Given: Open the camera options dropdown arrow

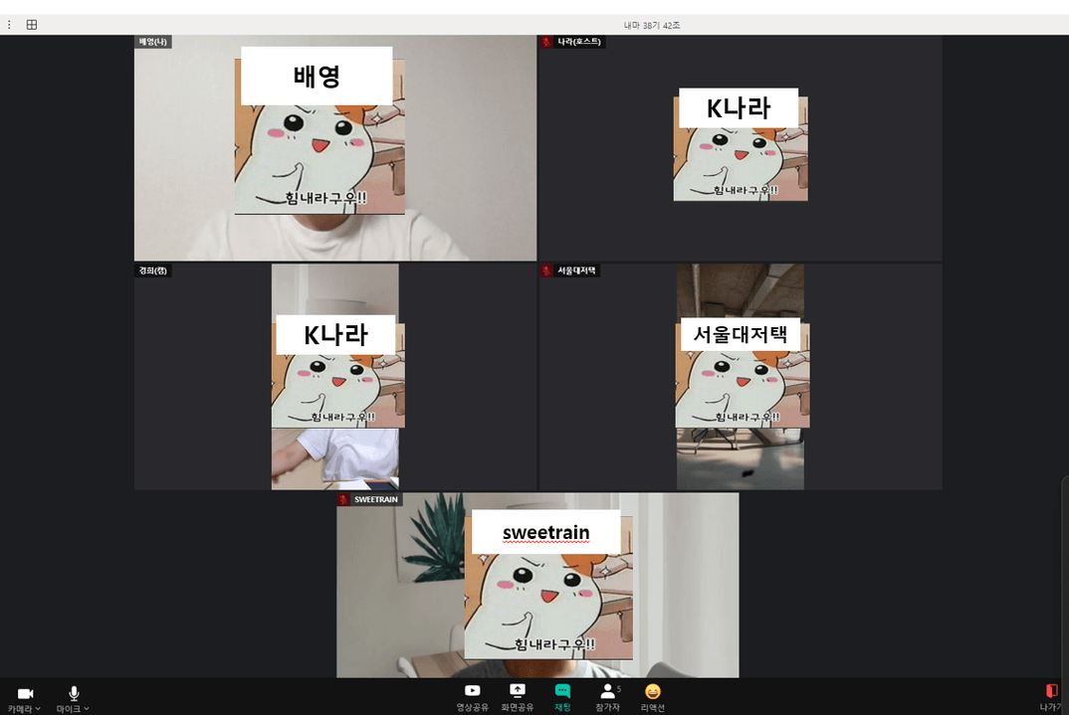Looking at the screenshot, I should click(x=38, y=709).
